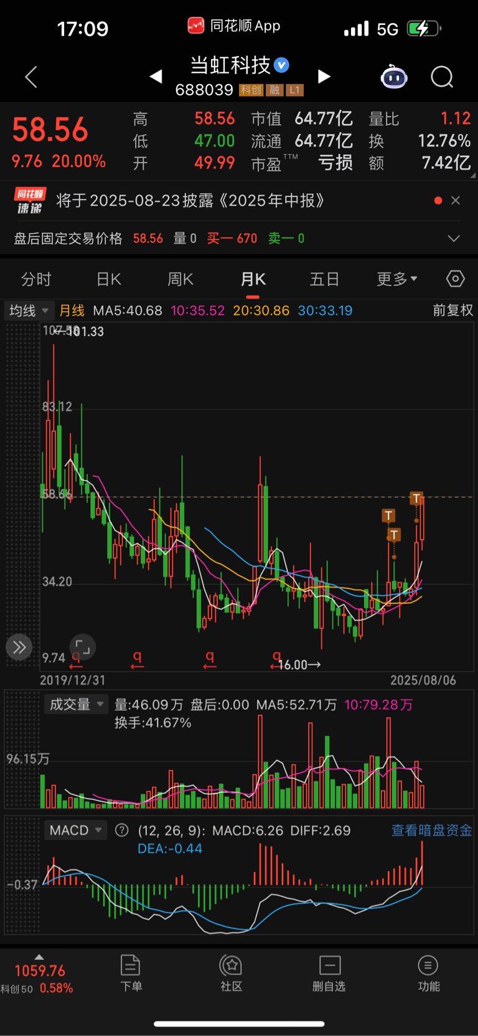This screenshot has width=478, height=1036.
Task: Go to previous stock with left triangle
Action: click(156, 77)
